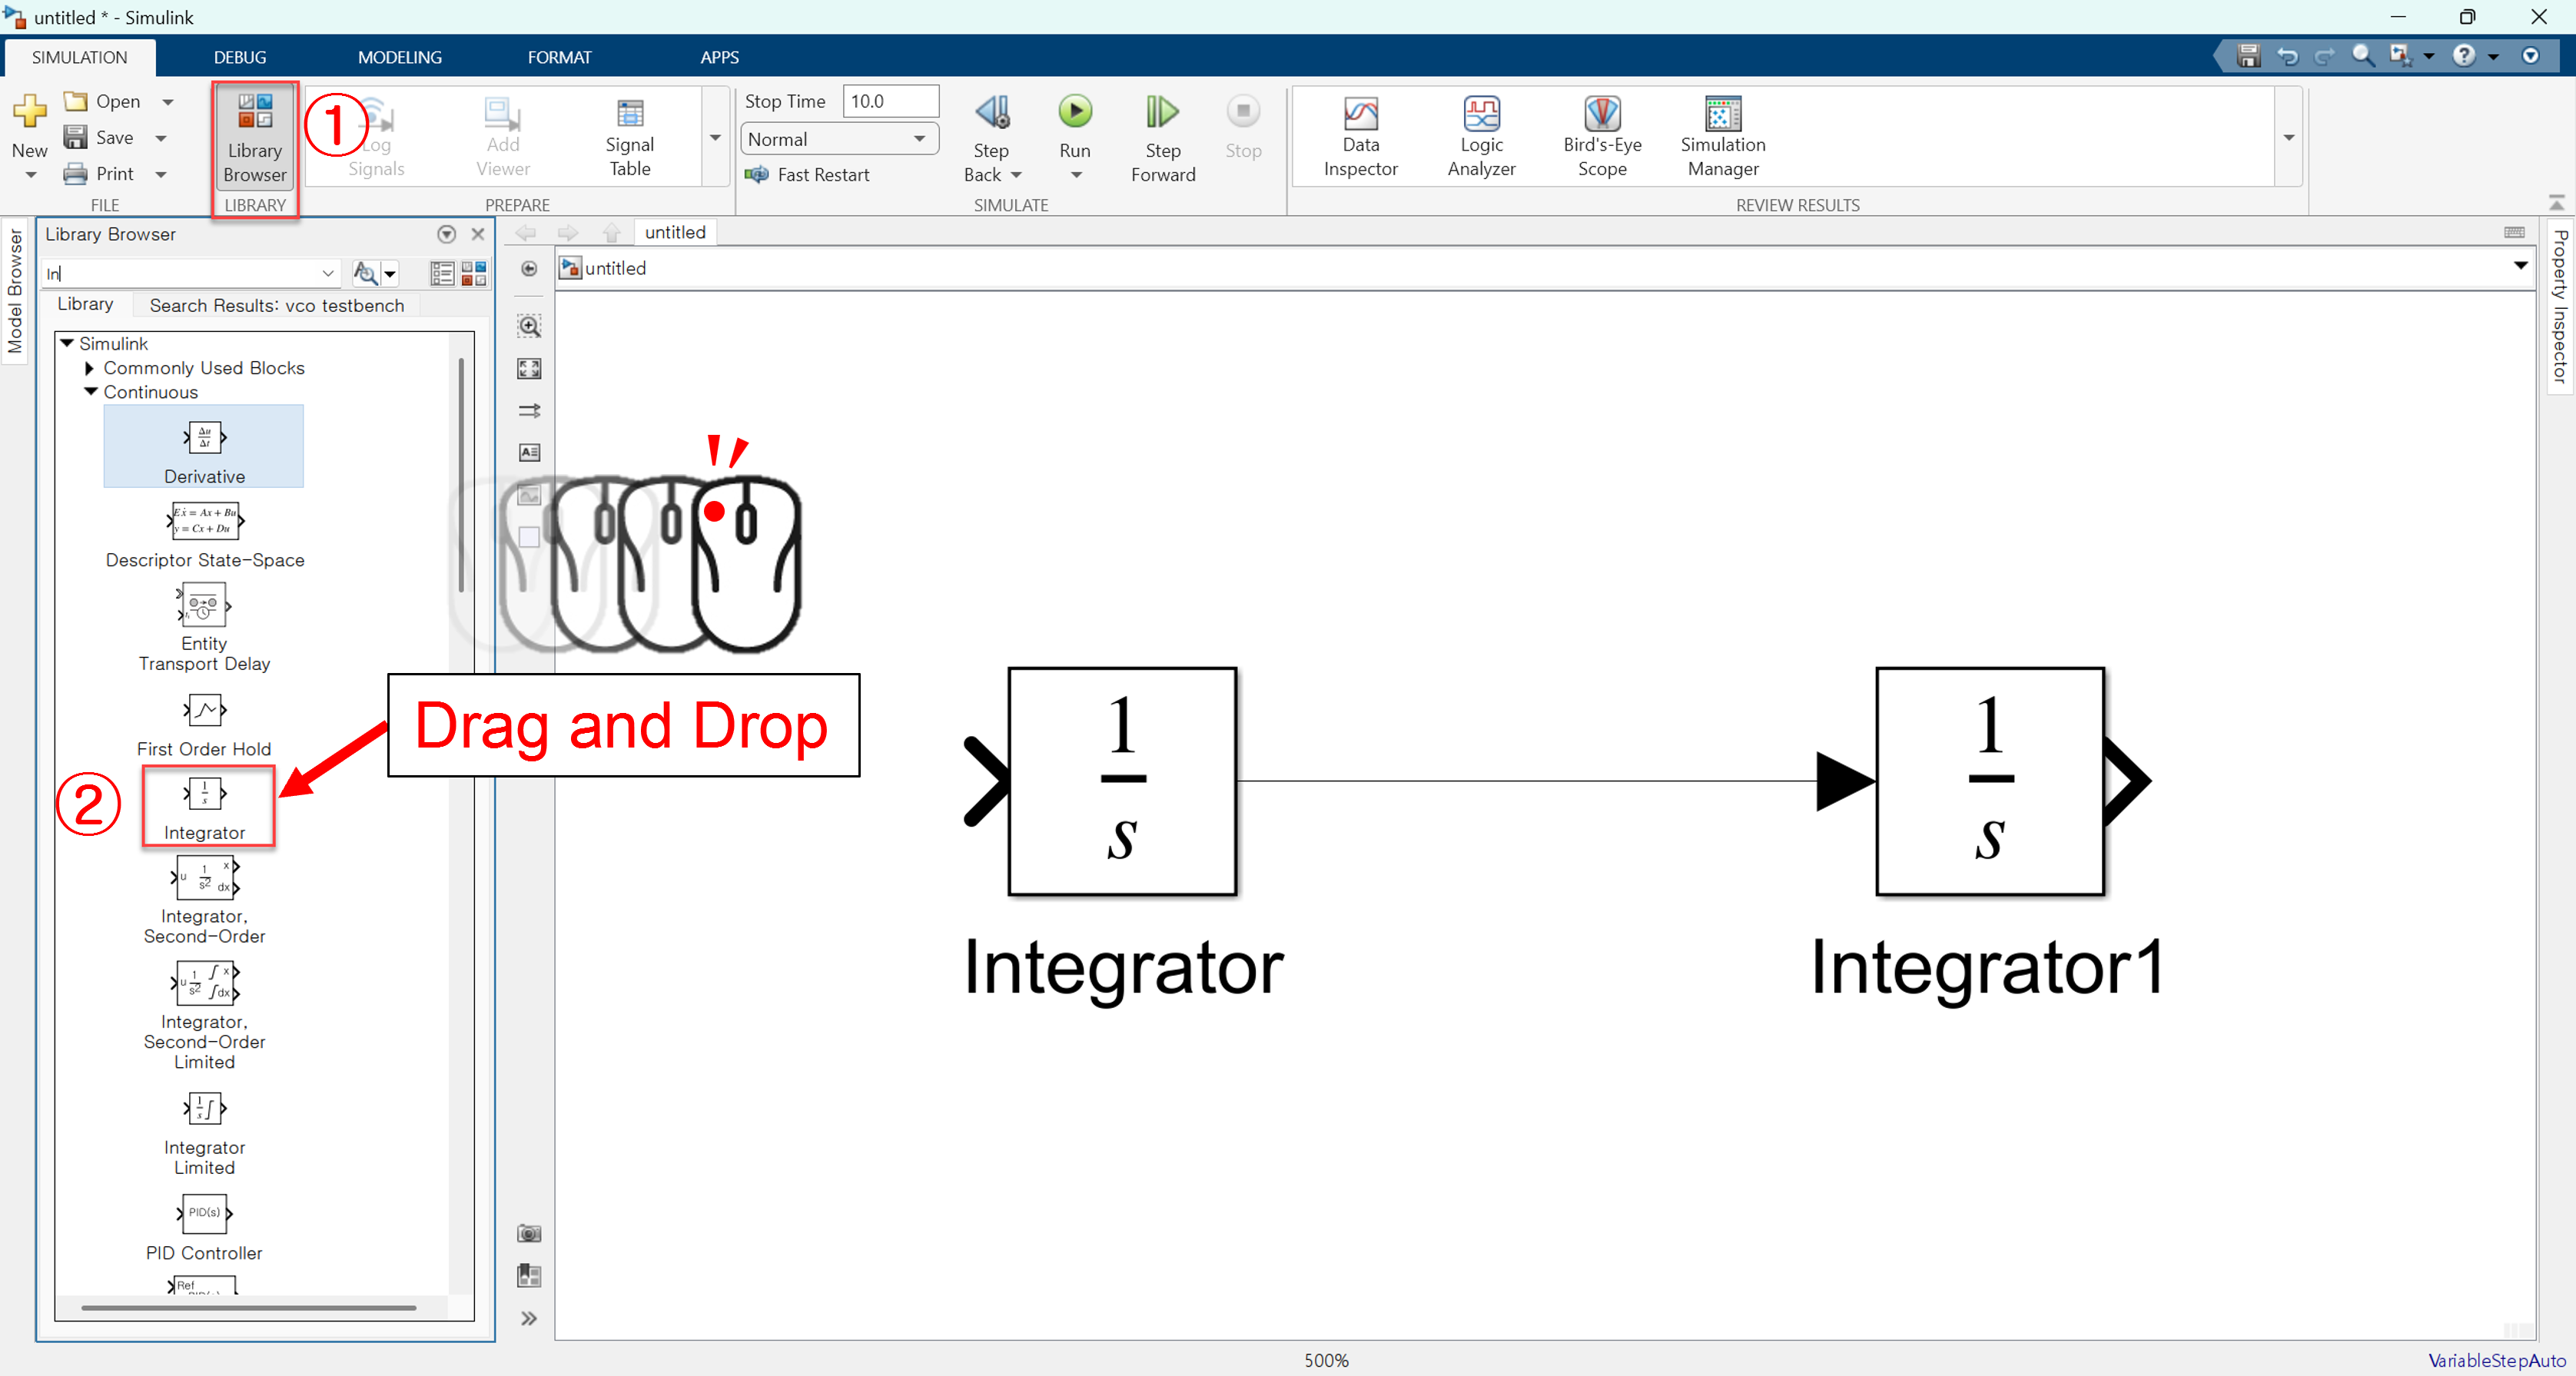Open the Bird's-Eye Scope
This screenshot has width=2576, height=1376.
1602,137
